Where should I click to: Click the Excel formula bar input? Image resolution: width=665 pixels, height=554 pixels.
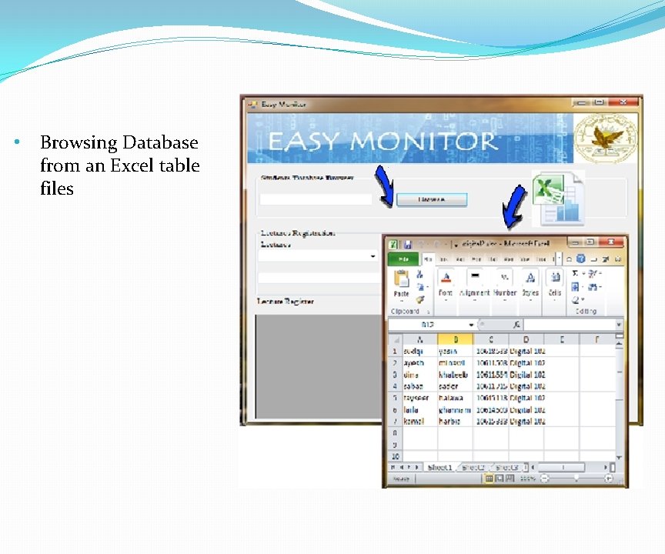coord(569,325)
